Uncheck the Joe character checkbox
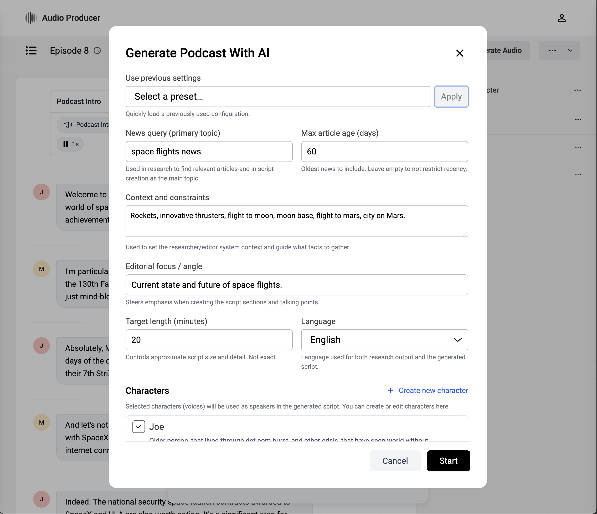 138,426
